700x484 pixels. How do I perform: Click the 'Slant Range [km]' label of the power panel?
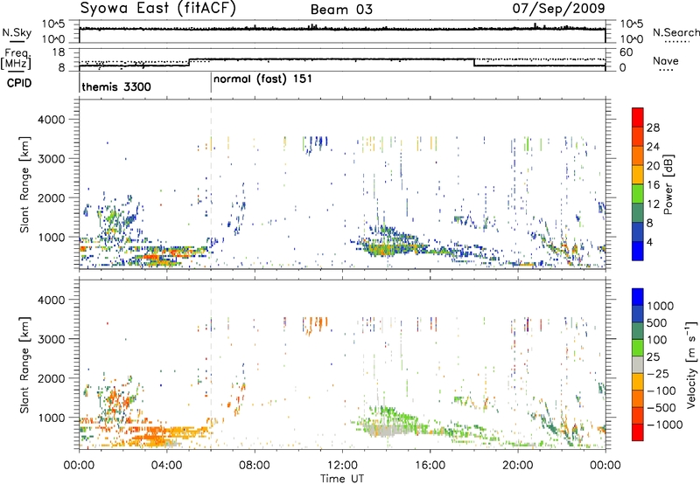tap(24, 184)
